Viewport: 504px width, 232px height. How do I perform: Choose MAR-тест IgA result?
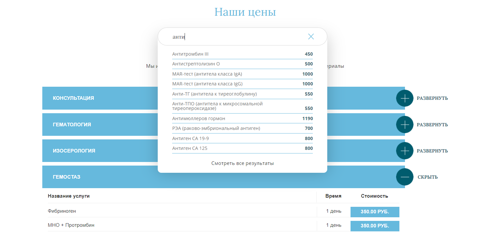click(207, 74)
